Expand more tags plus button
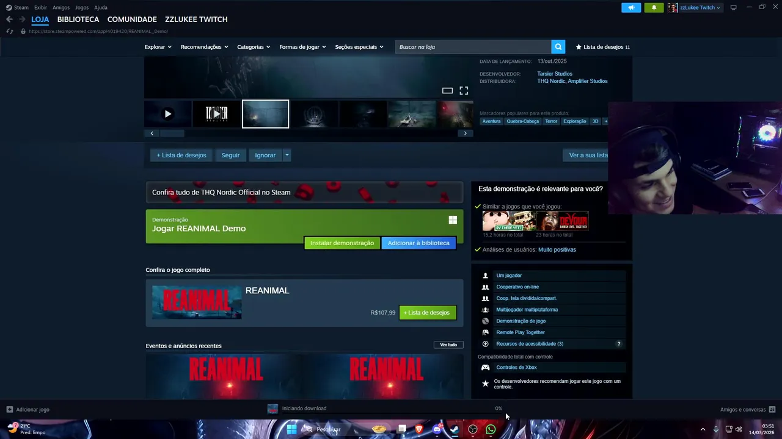 click(x=605, y=121)
